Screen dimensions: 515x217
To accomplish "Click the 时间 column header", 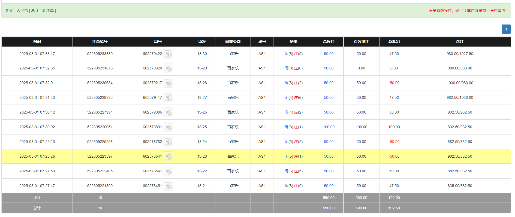I will 37,42.
